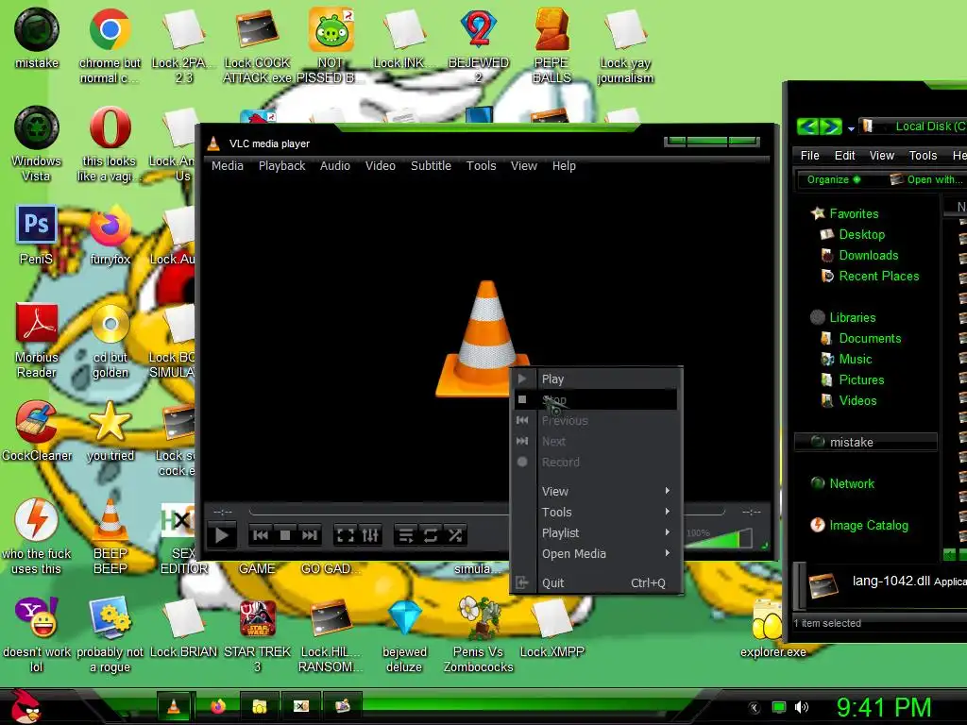
Task: Expand the View submenu in context menu
Action: (596, 491)
